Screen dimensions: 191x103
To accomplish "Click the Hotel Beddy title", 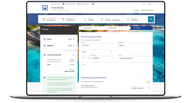I will (57, 8).
